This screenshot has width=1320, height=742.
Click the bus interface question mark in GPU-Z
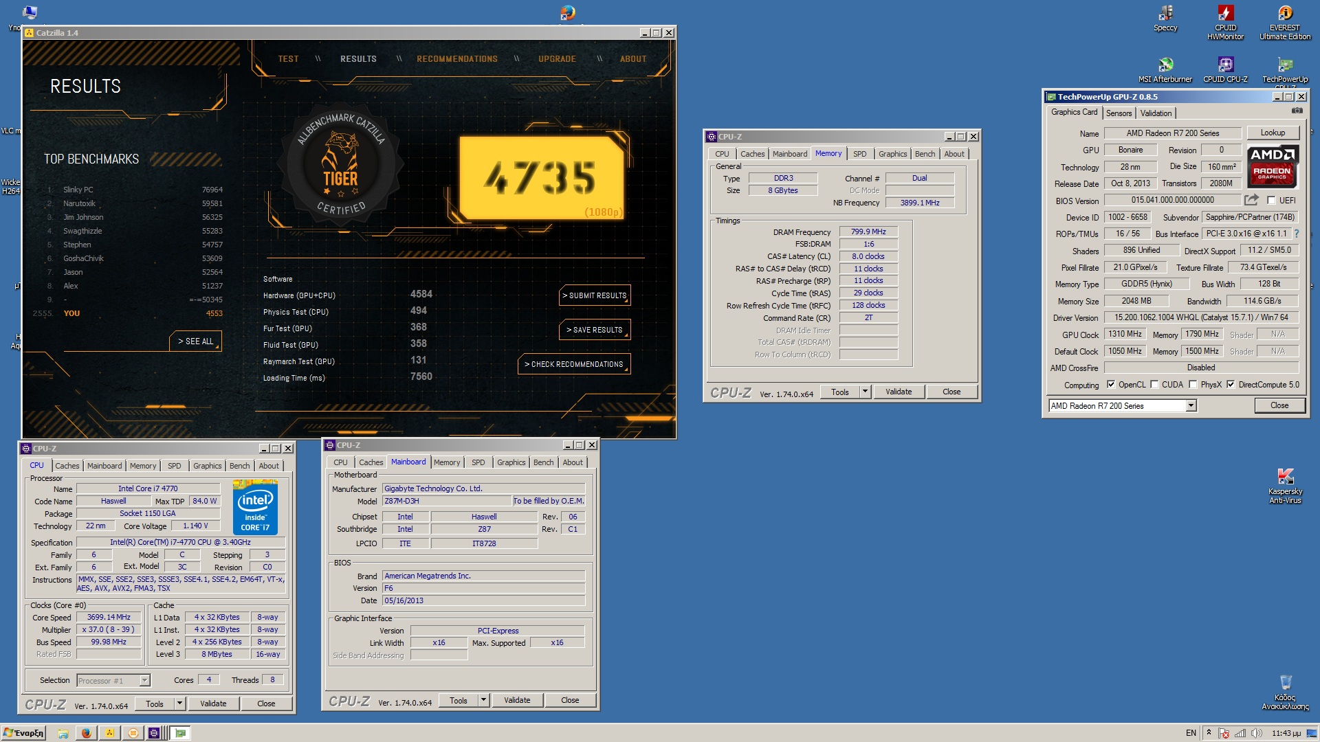click(1297, 234)
